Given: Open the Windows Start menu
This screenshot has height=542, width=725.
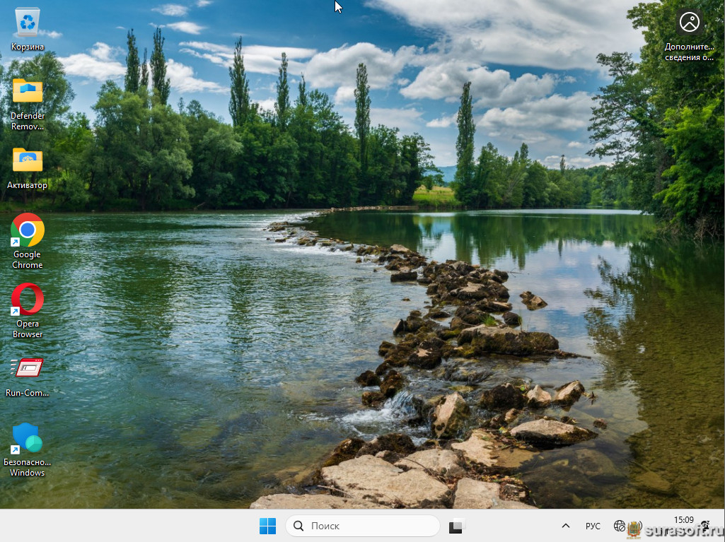Looking at the screenshot, I should pyautogui.click(x=267, y=526).
